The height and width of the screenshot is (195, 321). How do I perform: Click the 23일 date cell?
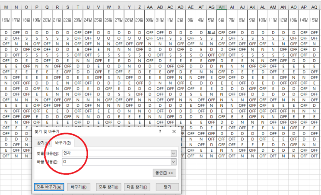(78, 20)
